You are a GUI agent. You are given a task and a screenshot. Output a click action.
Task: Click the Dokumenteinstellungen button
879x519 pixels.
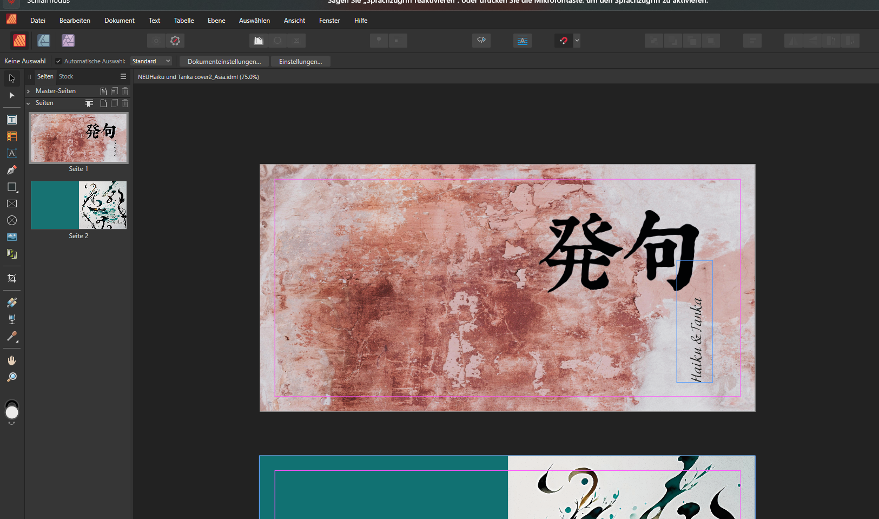[x=224, y=62]
